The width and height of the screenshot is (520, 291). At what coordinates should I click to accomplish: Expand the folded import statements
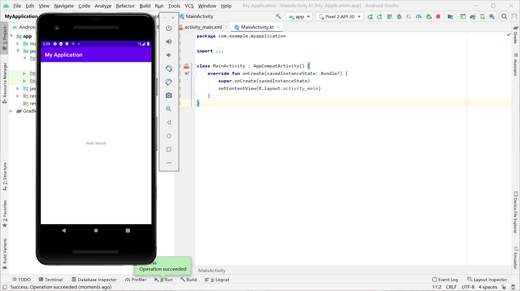(195, 51)
